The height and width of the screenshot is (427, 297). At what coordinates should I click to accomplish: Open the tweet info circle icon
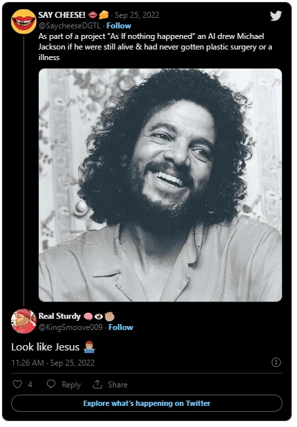click(x=276, y=362)
